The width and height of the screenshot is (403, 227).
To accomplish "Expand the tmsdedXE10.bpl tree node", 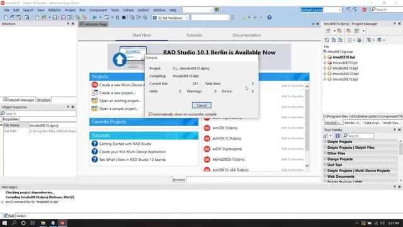I will tap(325, 68).
